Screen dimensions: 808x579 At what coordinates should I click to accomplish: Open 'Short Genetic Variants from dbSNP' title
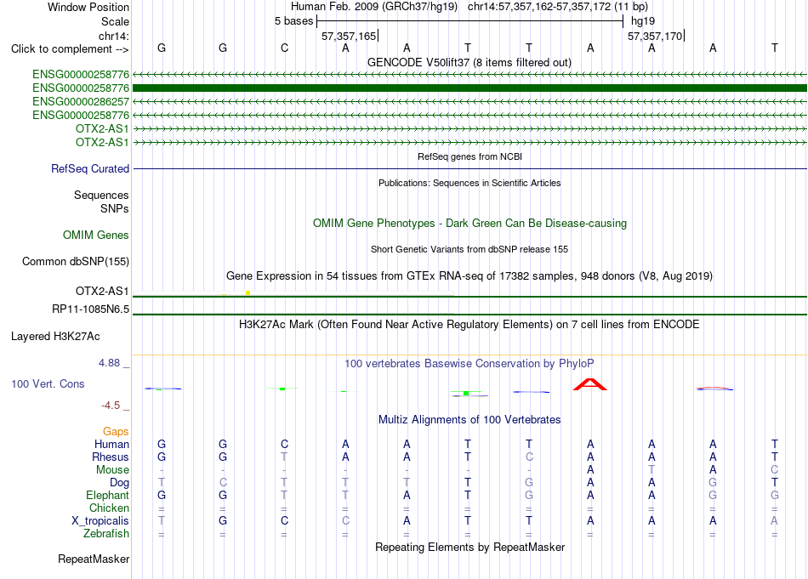(x=469, y=249)
